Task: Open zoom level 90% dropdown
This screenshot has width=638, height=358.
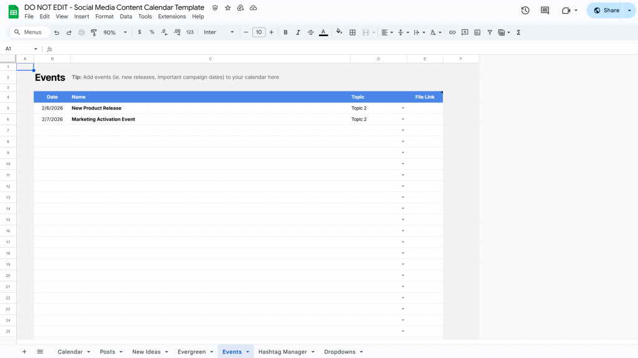Action: [115, 32]
